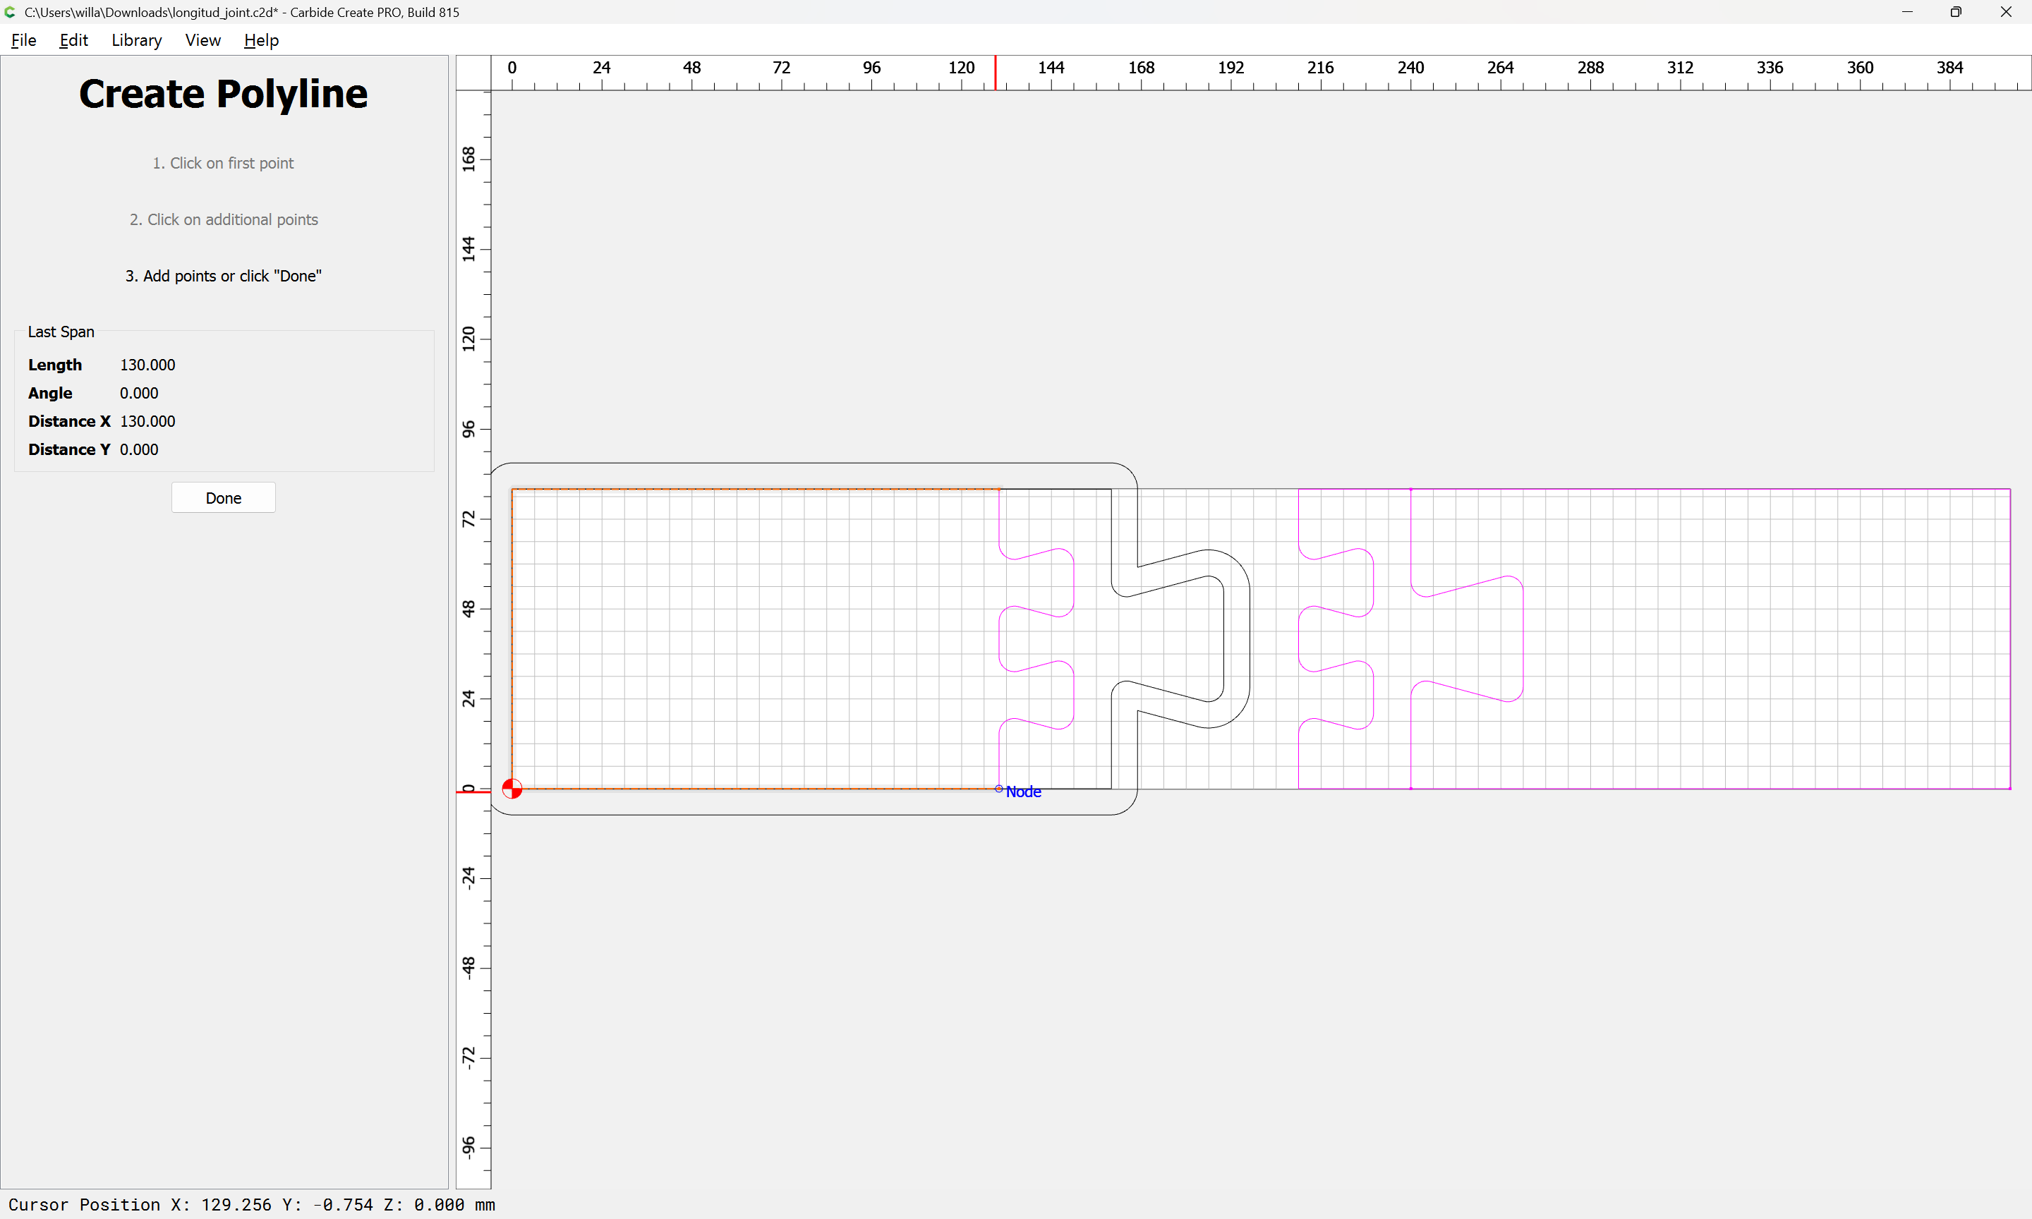Click the "2. Click on additional points" instruction

[x=224, y=219]
